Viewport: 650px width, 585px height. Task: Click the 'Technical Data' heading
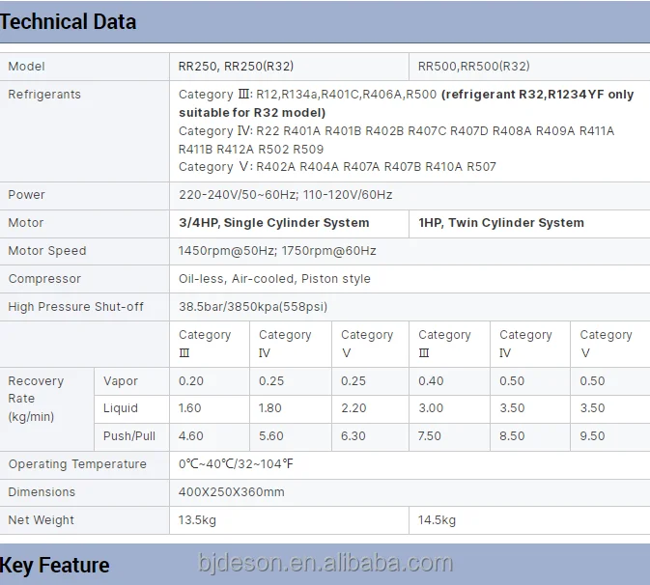point(68,21)
